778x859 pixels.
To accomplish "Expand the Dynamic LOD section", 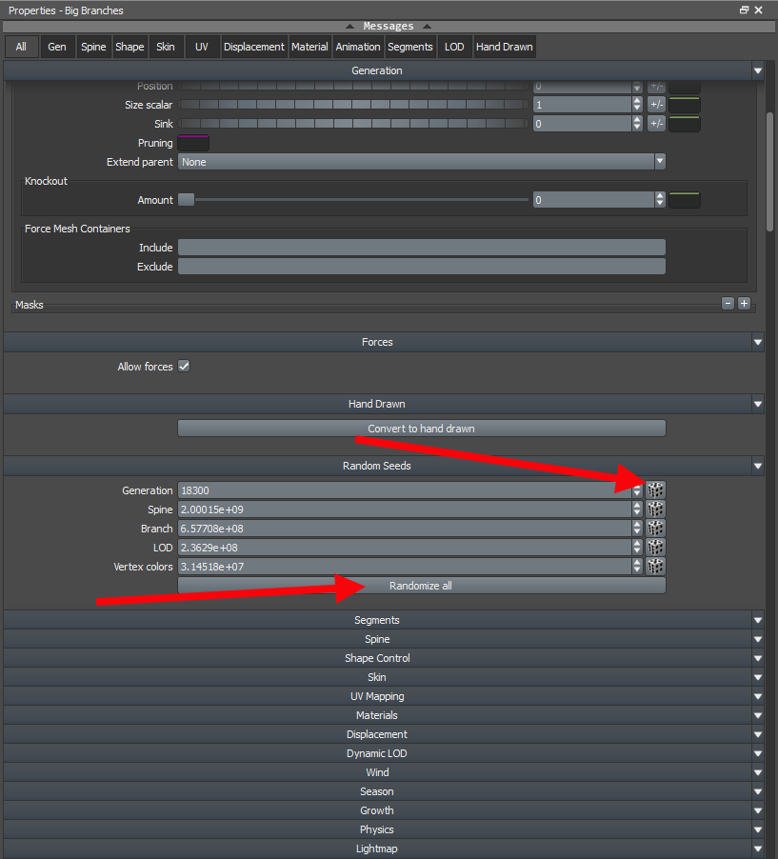I will 384,753.
